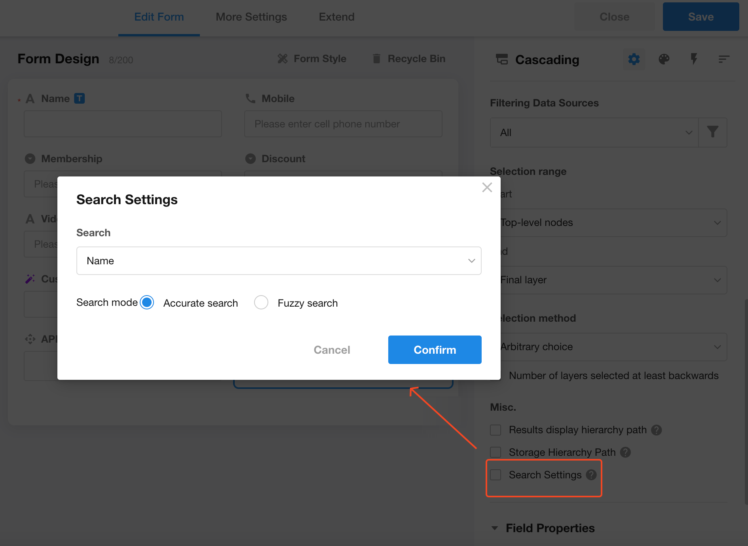Switch to the Edit Form tab

159,17
